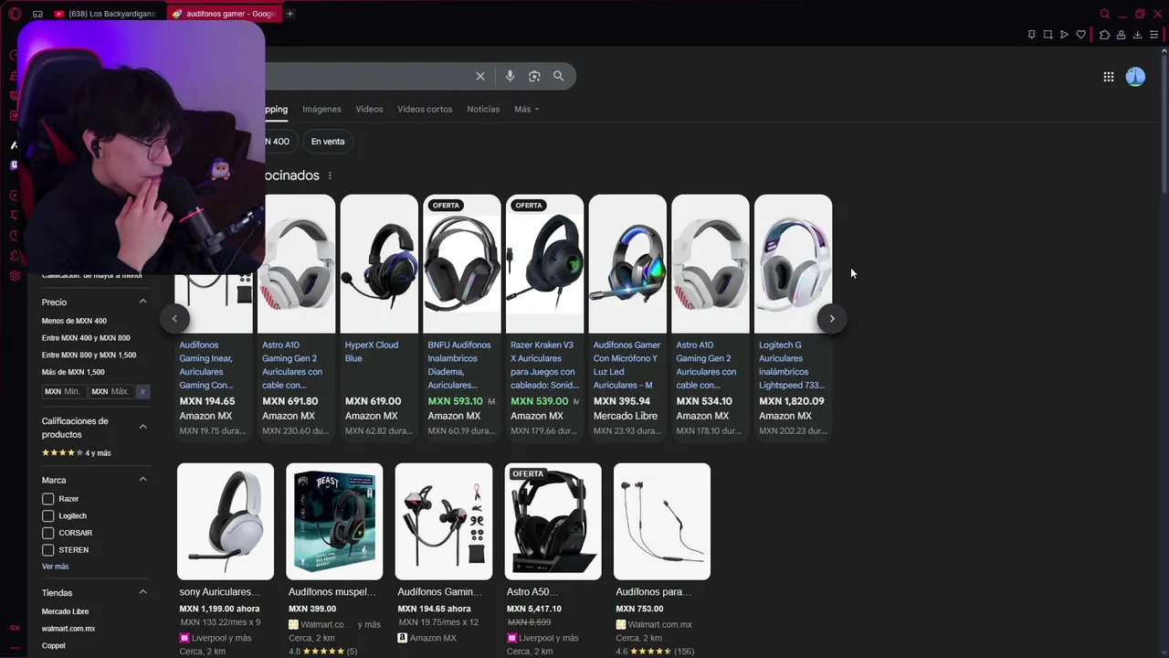Open the Google account avatar
The image size is (1169, 658).
coord(1135,77)
